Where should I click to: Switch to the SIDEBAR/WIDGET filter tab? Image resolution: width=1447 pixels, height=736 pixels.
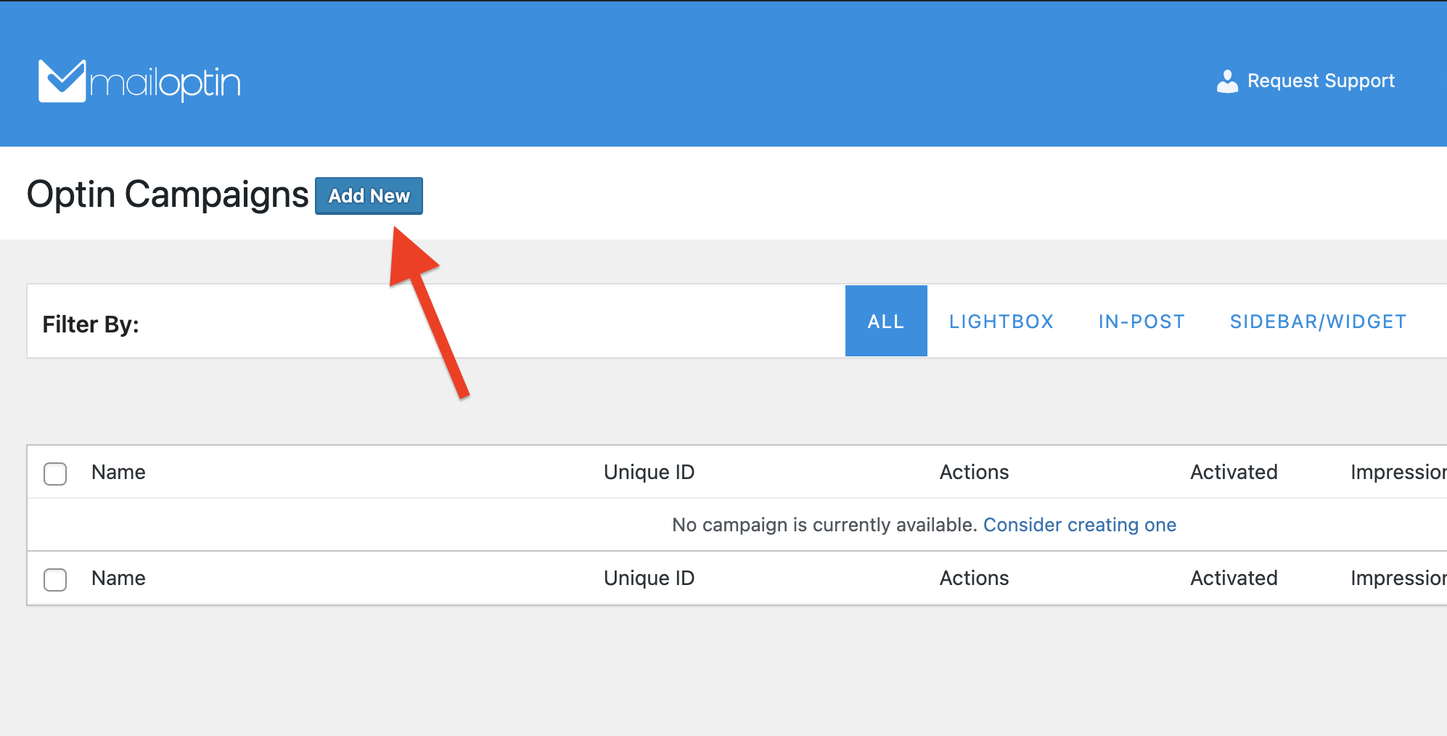[x=1318, y=322]
